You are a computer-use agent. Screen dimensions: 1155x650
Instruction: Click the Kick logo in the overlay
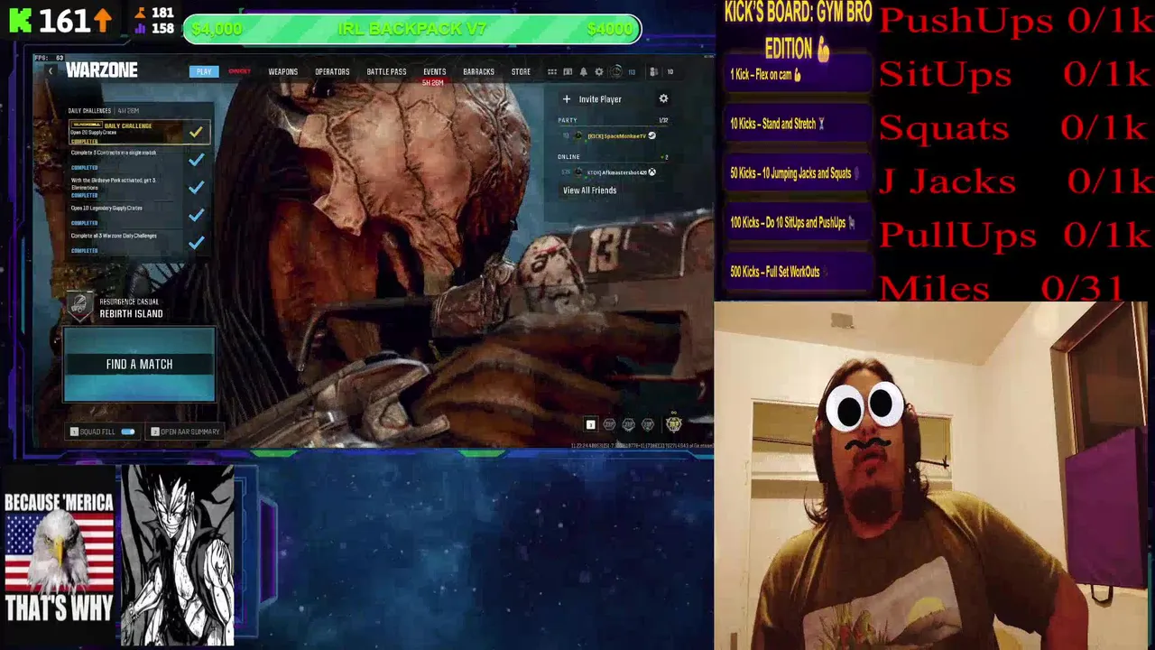[19, 20]
